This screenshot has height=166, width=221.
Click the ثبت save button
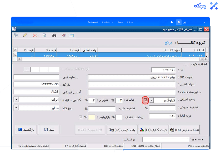tap(49, 129)
